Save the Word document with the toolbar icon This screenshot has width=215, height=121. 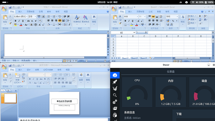coord(10,7)
